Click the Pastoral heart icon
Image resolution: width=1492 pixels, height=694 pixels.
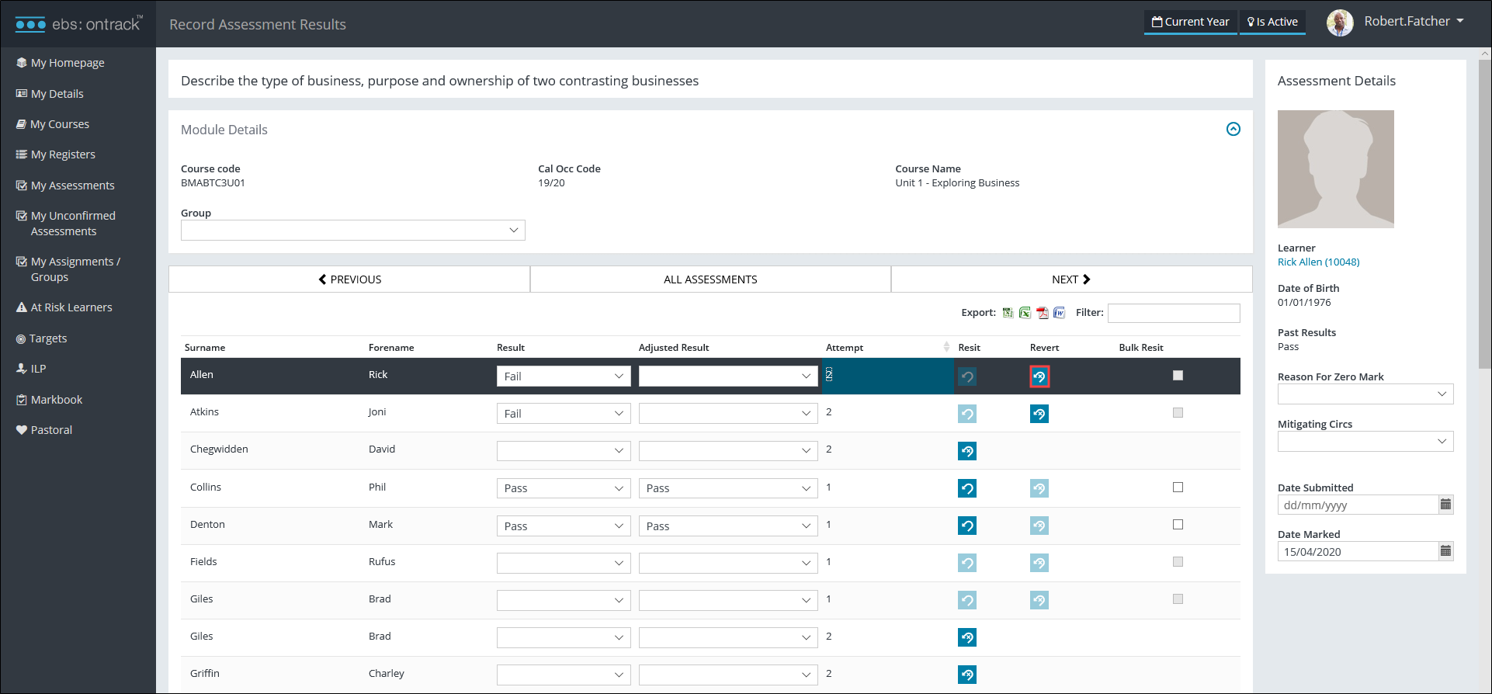[22, 430]
